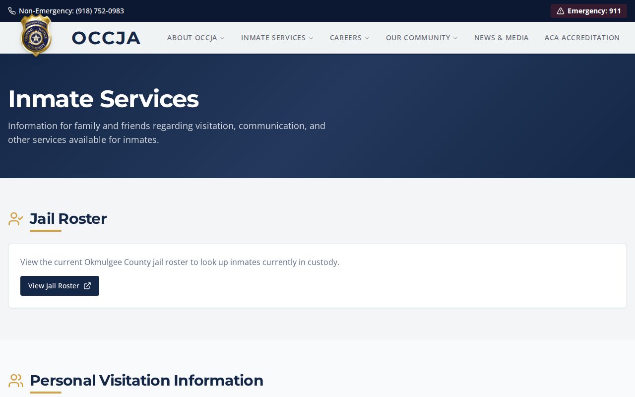The height and width of the screenshot is (397, 635).
Task: Expand the Our Community dropdown chevron
Action: (455, 38)
